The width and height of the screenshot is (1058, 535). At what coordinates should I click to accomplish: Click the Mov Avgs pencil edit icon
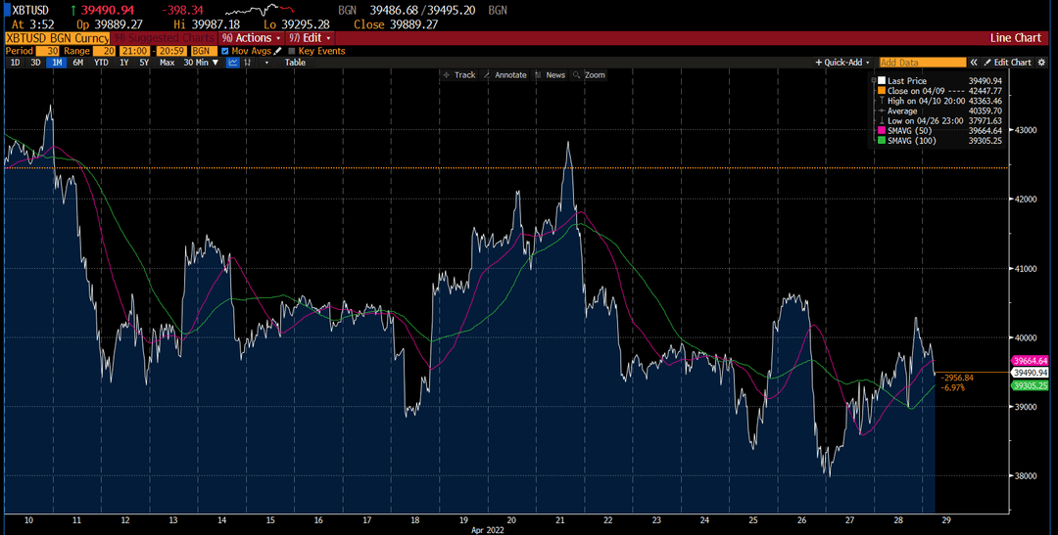[277, 51]
